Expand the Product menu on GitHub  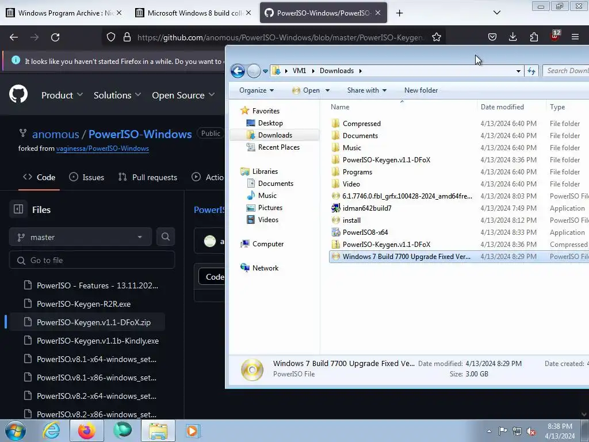(62, 96)
